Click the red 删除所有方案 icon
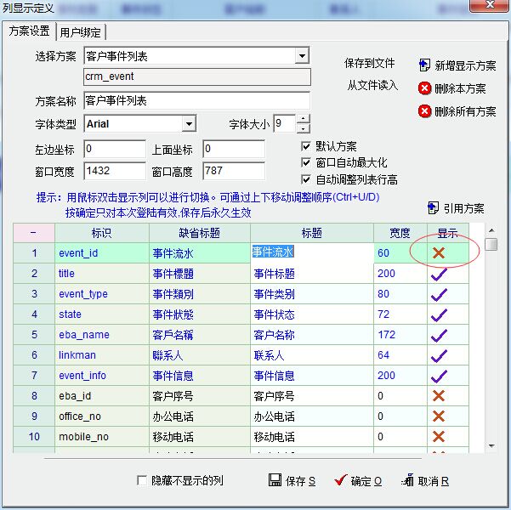The height and width of the screenshot is (510, 511). coord(424,111)
